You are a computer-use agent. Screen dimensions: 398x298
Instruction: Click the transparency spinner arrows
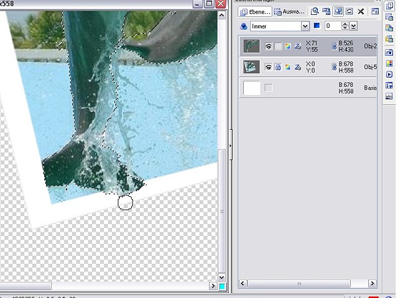345,26
